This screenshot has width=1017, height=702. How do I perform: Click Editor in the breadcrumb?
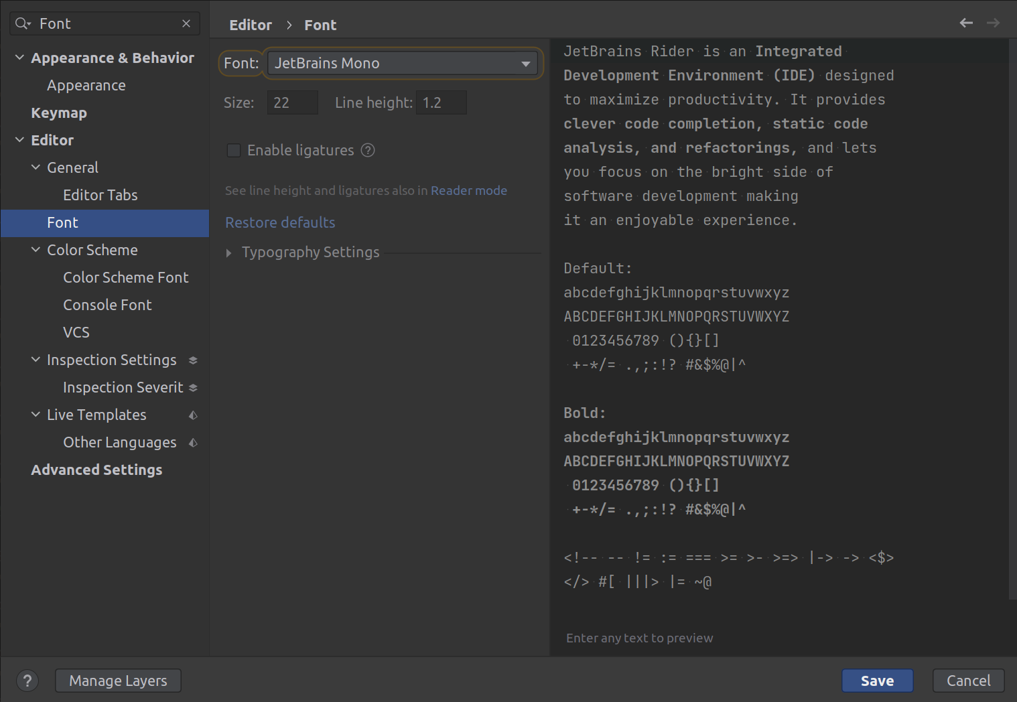click(251, 25)
